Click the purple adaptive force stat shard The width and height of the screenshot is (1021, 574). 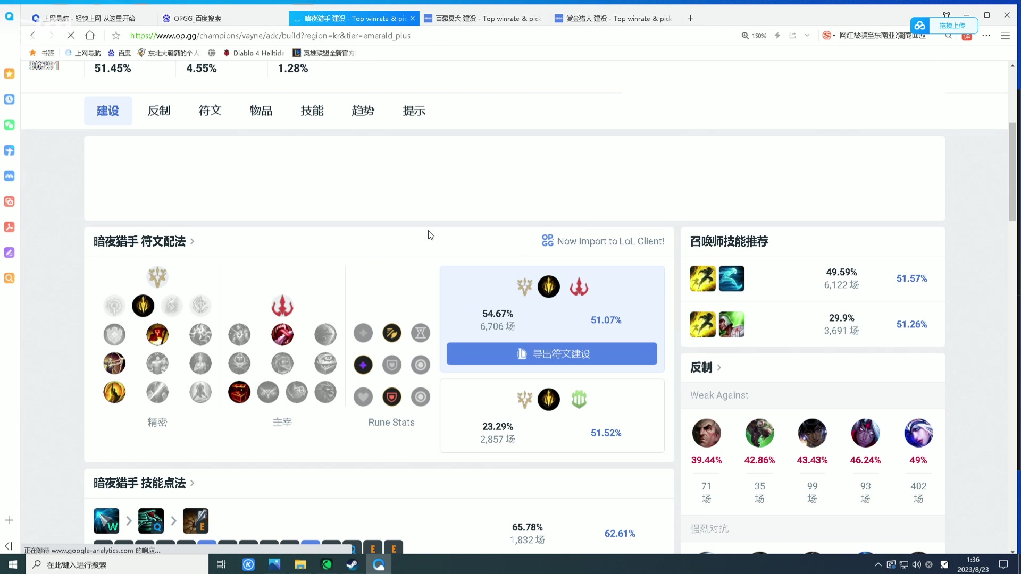(363, 365)
